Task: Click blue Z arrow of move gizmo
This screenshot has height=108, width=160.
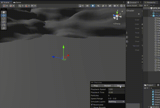Action: 53,57
